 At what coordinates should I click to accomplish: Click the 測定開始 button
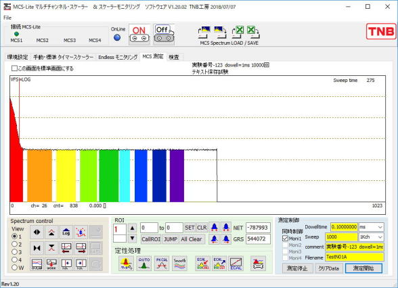[x=363, y=268]
